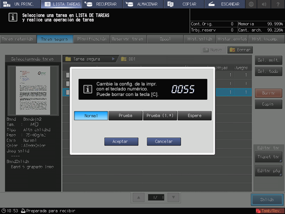Open the Hist.salida output history tab
The width and height of the screenshot is (285, 214).
pyautogui.click(x=200, y=39)
